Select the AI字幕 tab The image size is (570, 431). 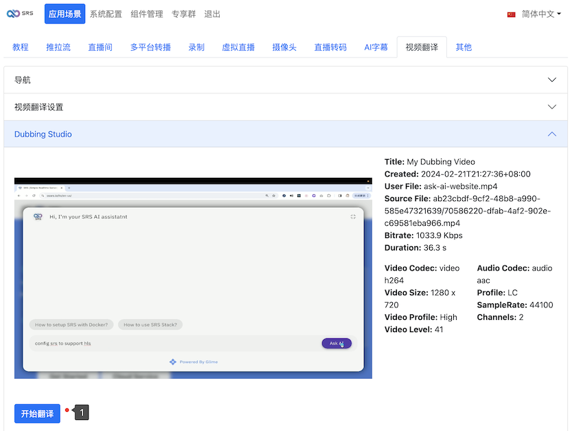376,47
